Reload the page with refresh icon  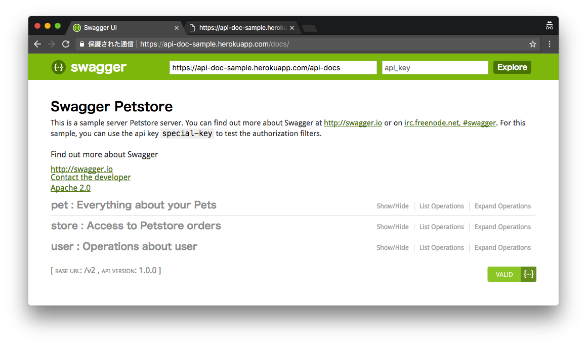coord(66,44)
